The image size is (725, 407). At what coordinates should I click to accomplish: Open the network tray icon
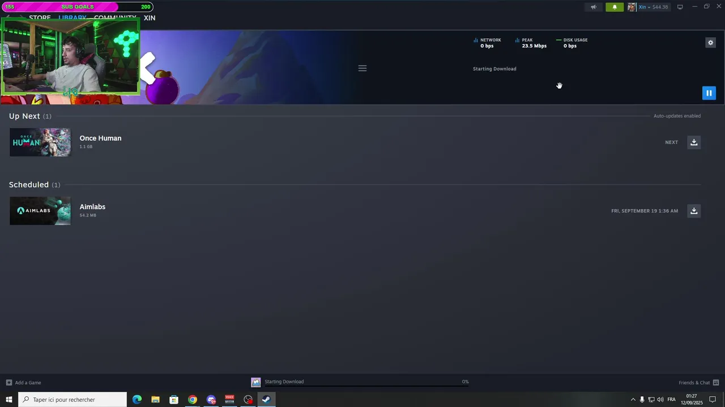(651, 400)
